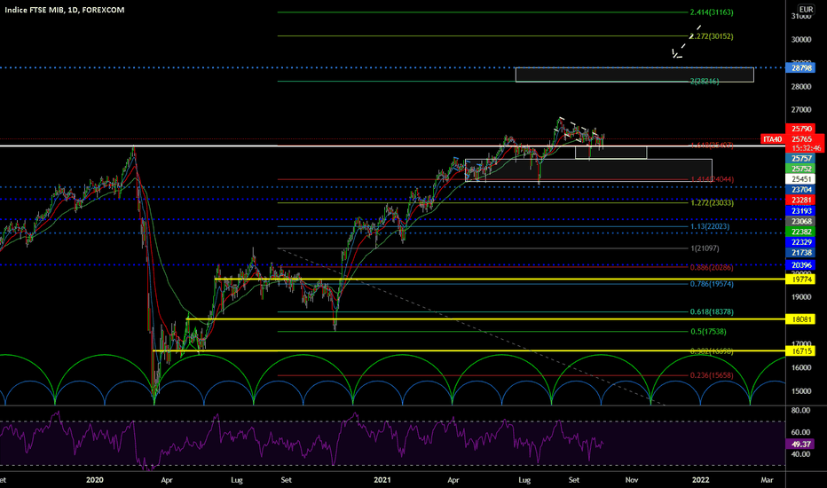The image size is (827, 488).
Task: Click the 19000 price axis tick
Action: click(800, 297)
